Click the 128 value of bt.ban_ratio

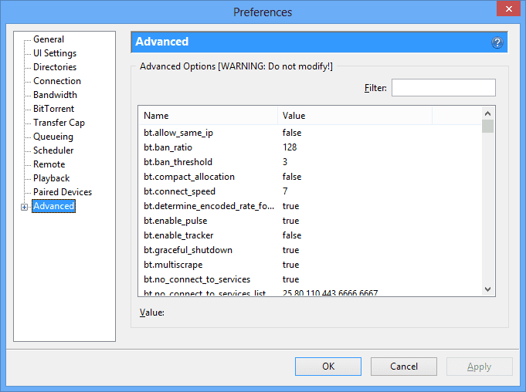click(x=290, y=147)
